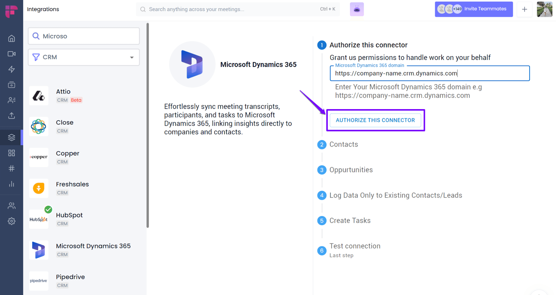This screenshot has height=295, width=556.
Task: Expand step 6 Test connection
Action: (x=349, y=251)
